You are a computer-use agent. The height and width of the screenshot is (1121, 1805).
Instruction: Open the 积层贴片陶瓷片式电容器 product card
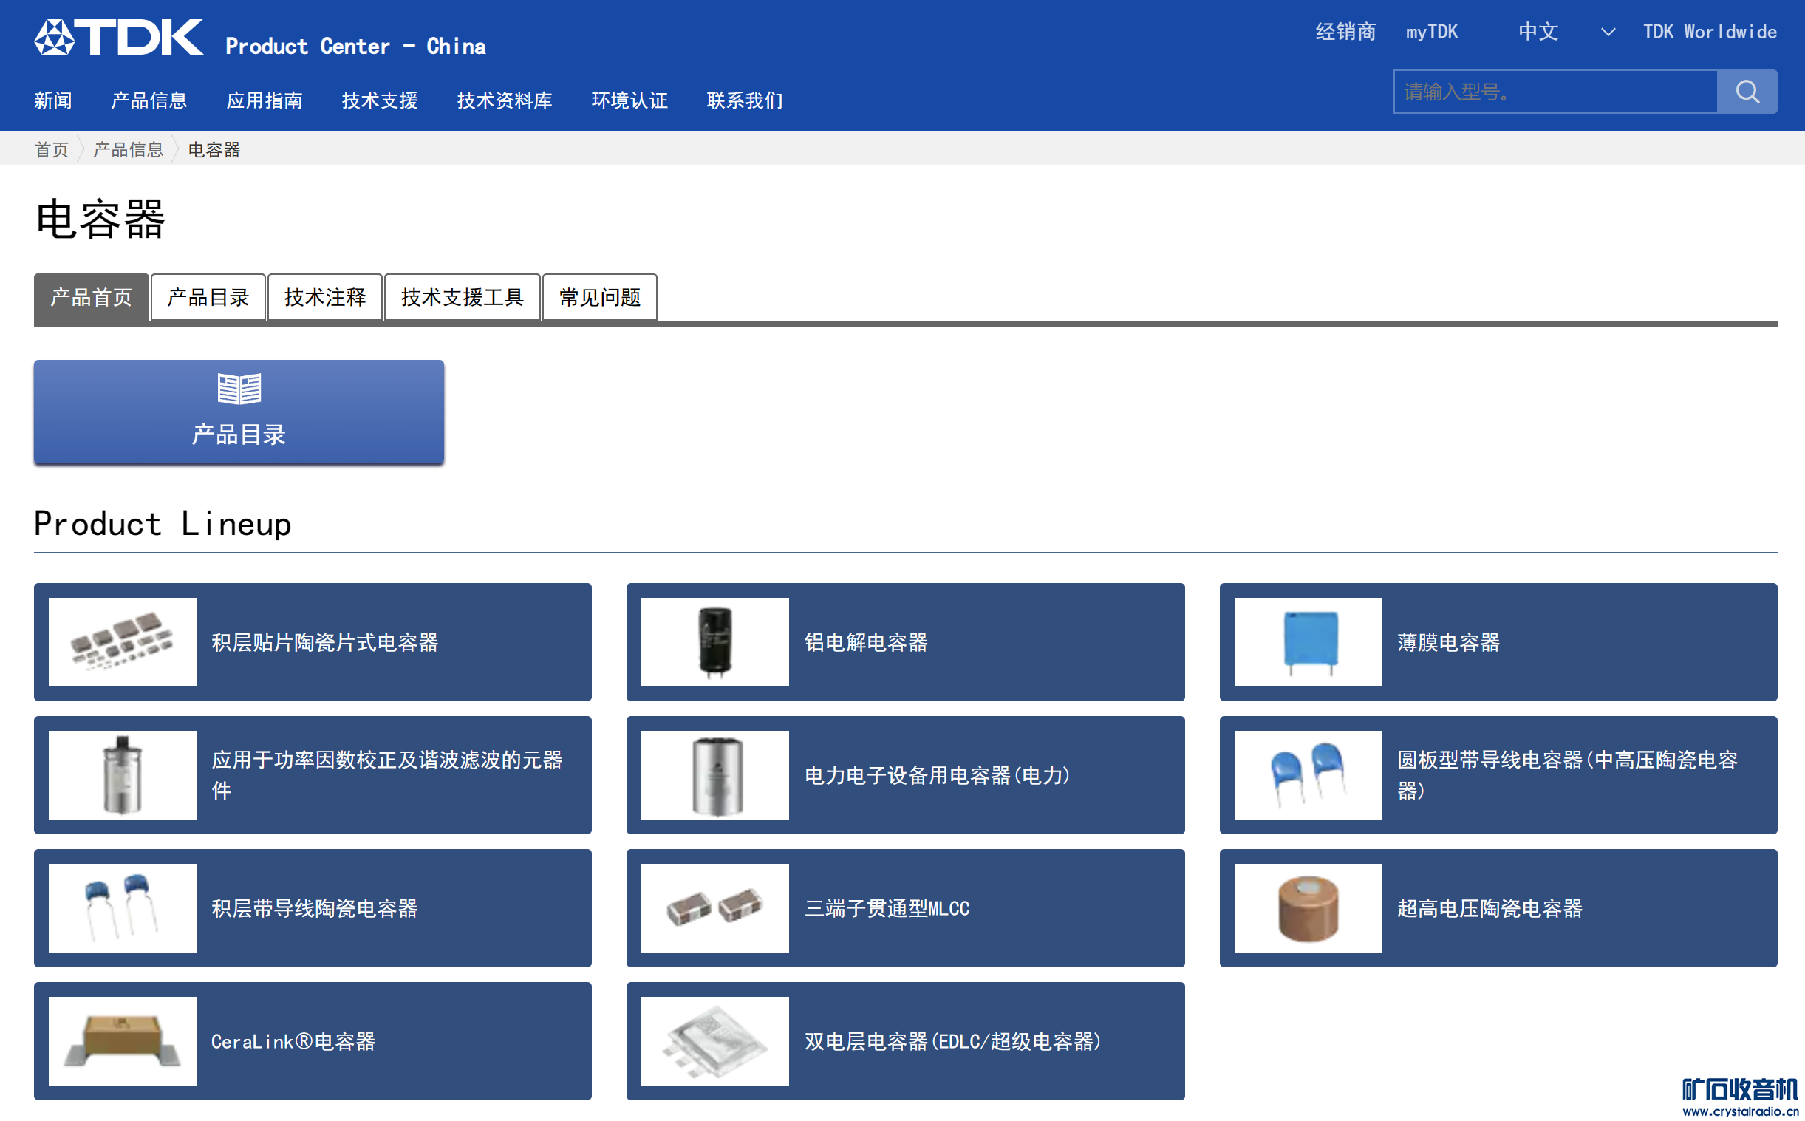pyautogui.click(x=312, y=642)
